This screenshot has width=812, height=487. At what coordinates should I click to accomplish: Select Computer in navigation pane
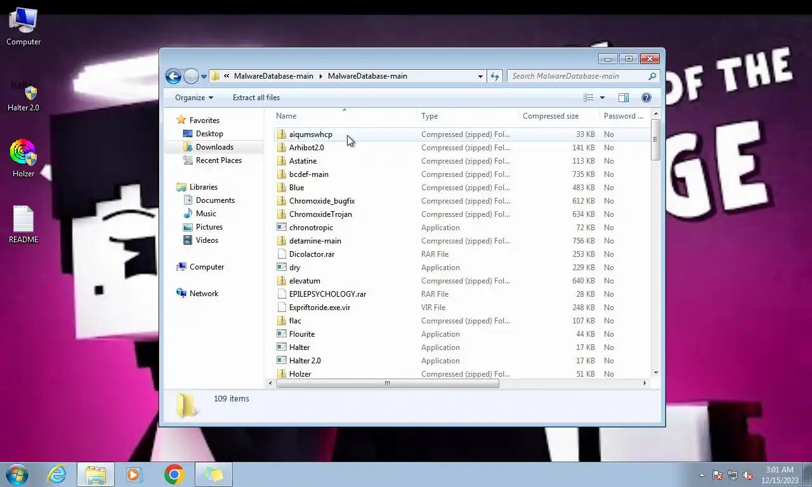tap(207, 267)
